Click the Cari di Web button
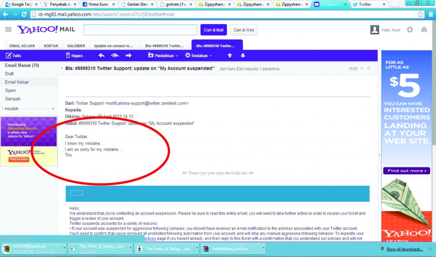 click(244, 30)
